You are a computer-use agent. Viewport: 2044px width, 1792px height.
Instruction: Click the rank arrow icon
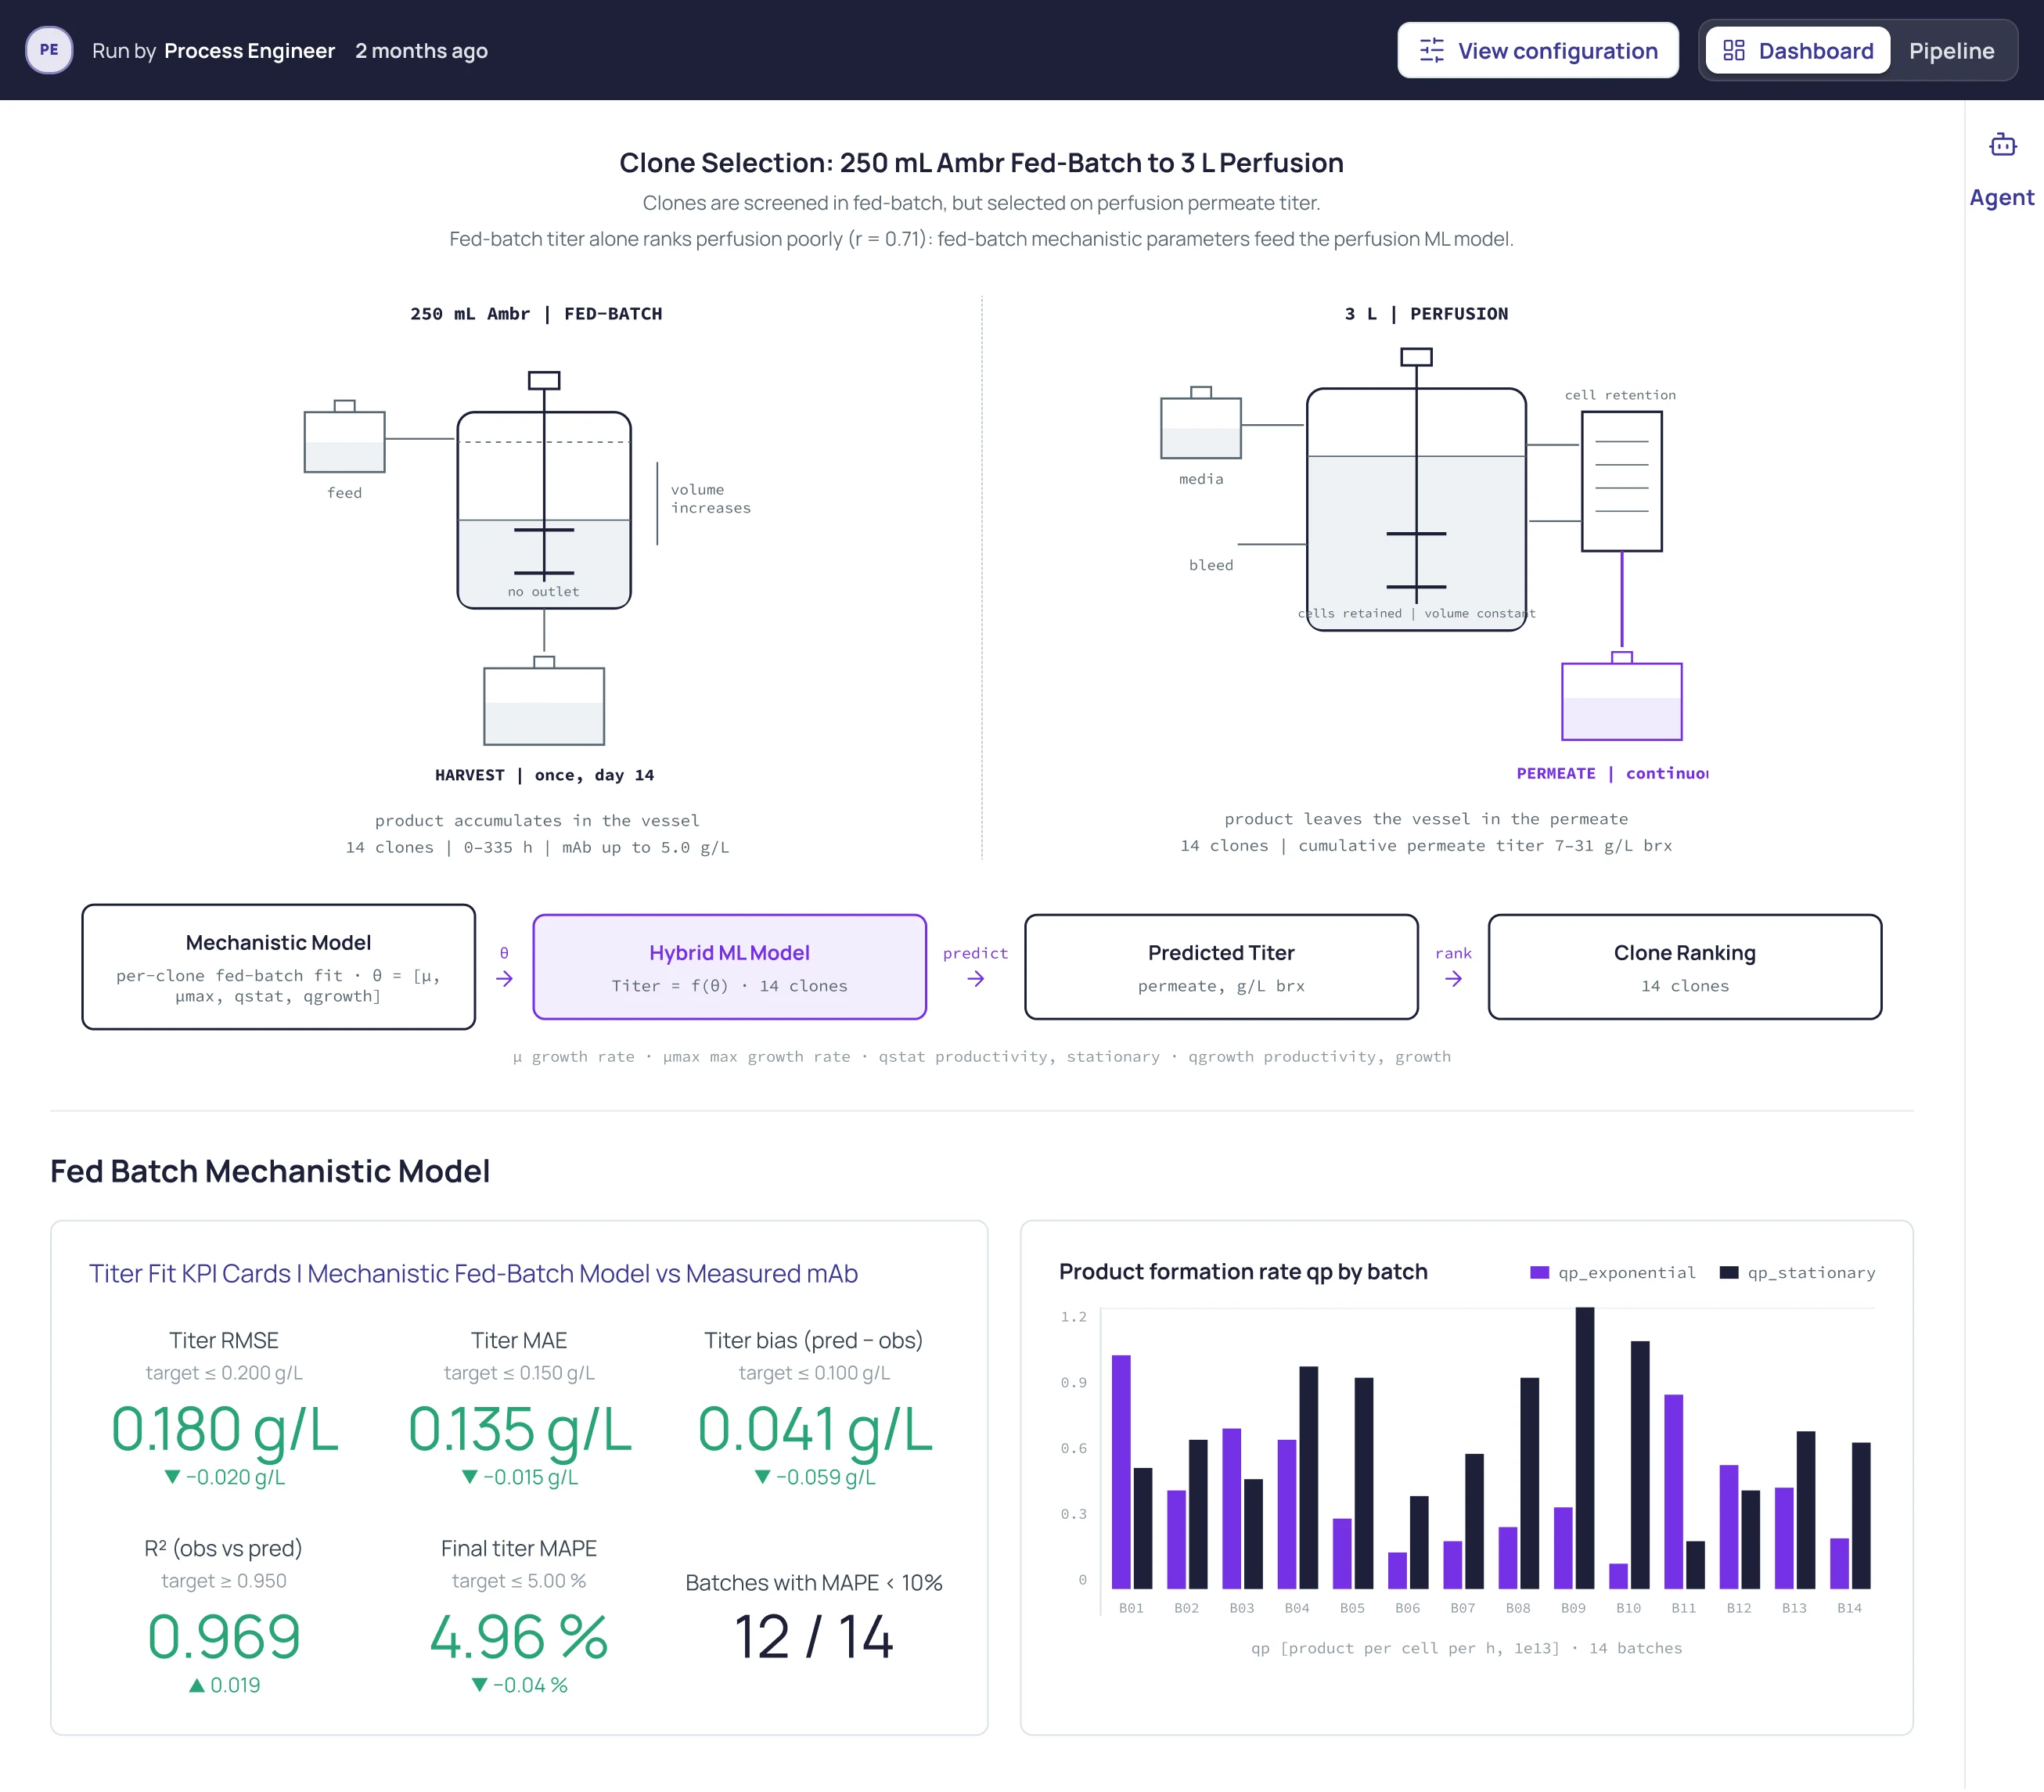(x=1453, y=979)
